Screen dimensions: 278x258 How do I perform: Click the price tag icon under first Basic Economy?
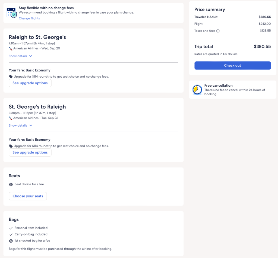coord(11,77)
